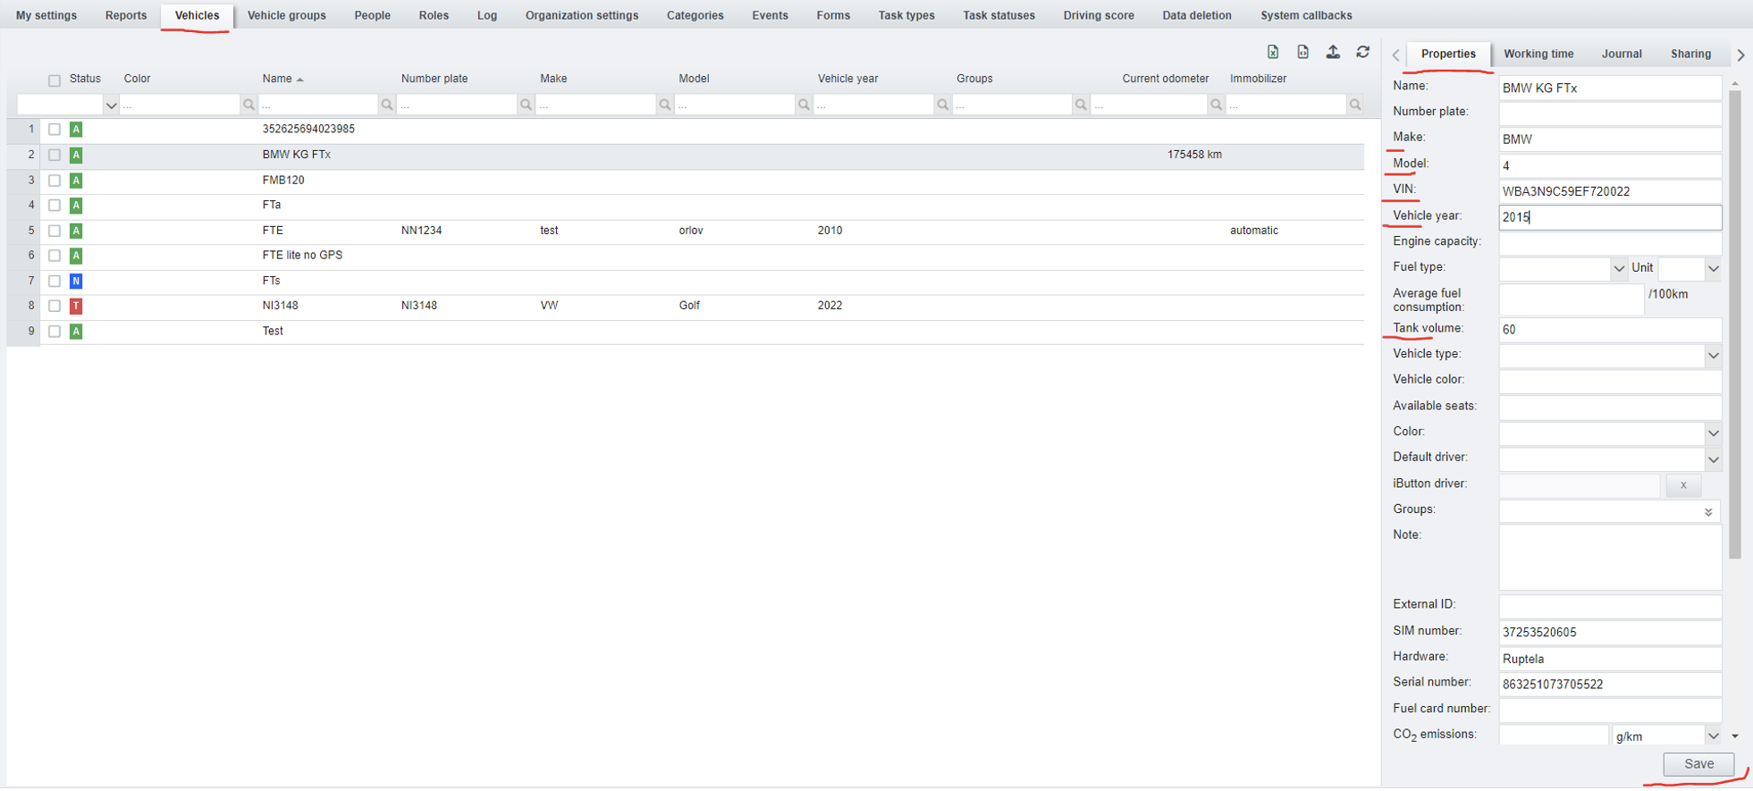The image size is (1753, 791).
Task: Click the Immobilizer column search magnifier
Action: tap(1355, 105)
